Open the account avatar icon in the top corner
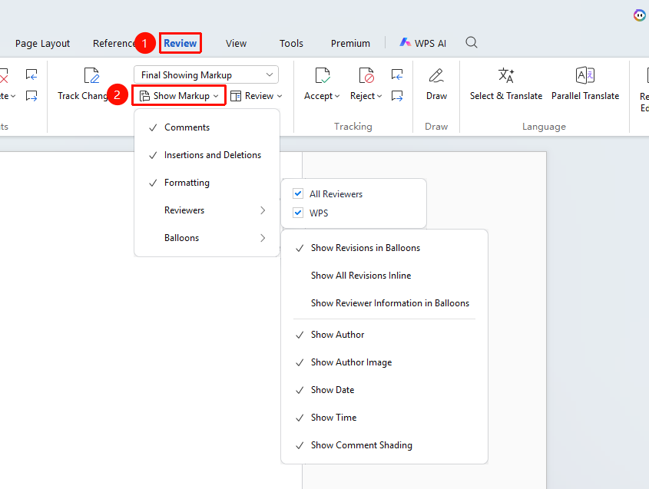 pos(640,15)
